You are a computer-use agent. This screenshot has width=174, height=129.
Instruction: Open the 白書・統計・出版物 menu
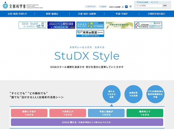point(87,14)
